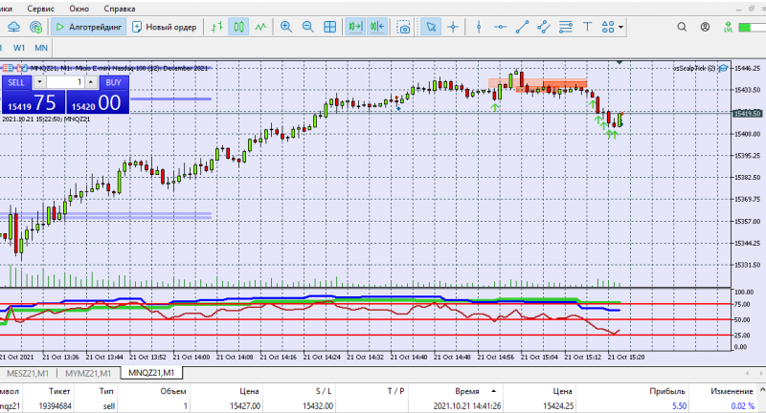This screenshot has width=766, height=413.
Task: Click the position open time 2021.10.21 14:41:26
Action: click(466, 405)
